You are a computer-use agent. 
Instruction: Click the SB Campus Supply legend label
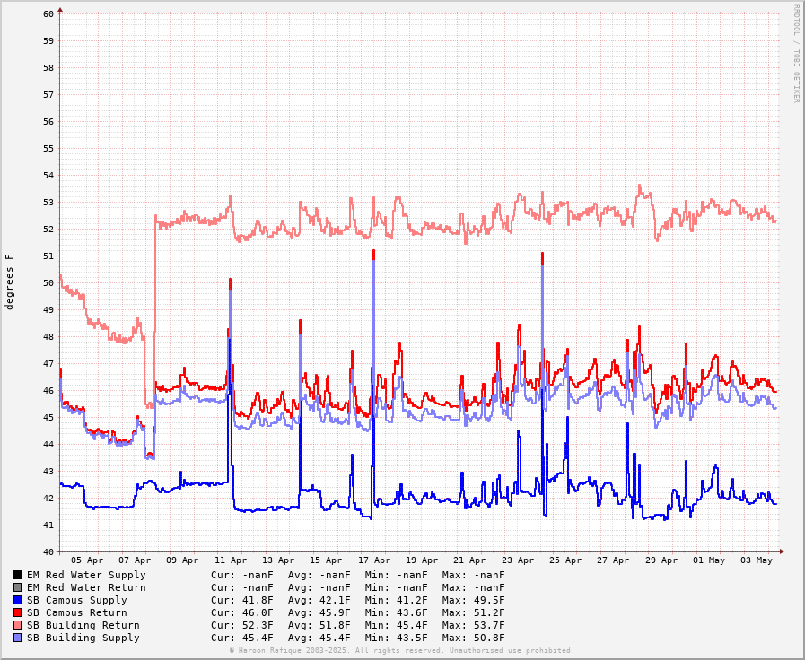76,600
